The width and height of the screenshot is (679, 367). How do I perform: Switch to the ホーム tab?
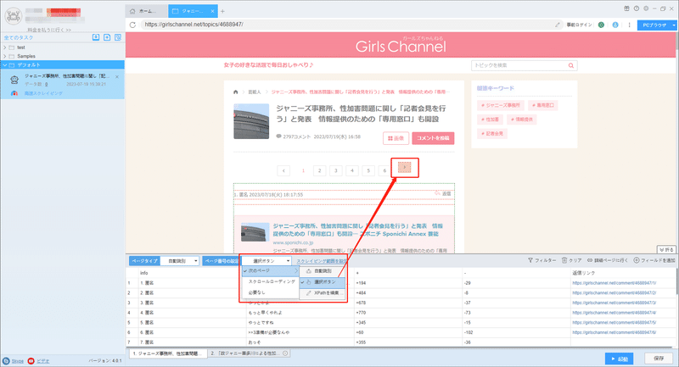146,11
